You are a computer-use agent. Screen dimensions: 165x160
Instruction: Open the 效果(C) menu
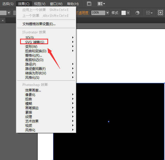(x=24, y=4)
